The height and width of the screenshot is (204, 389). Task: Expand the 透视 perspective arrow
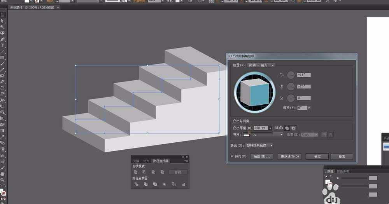point(309,108)
